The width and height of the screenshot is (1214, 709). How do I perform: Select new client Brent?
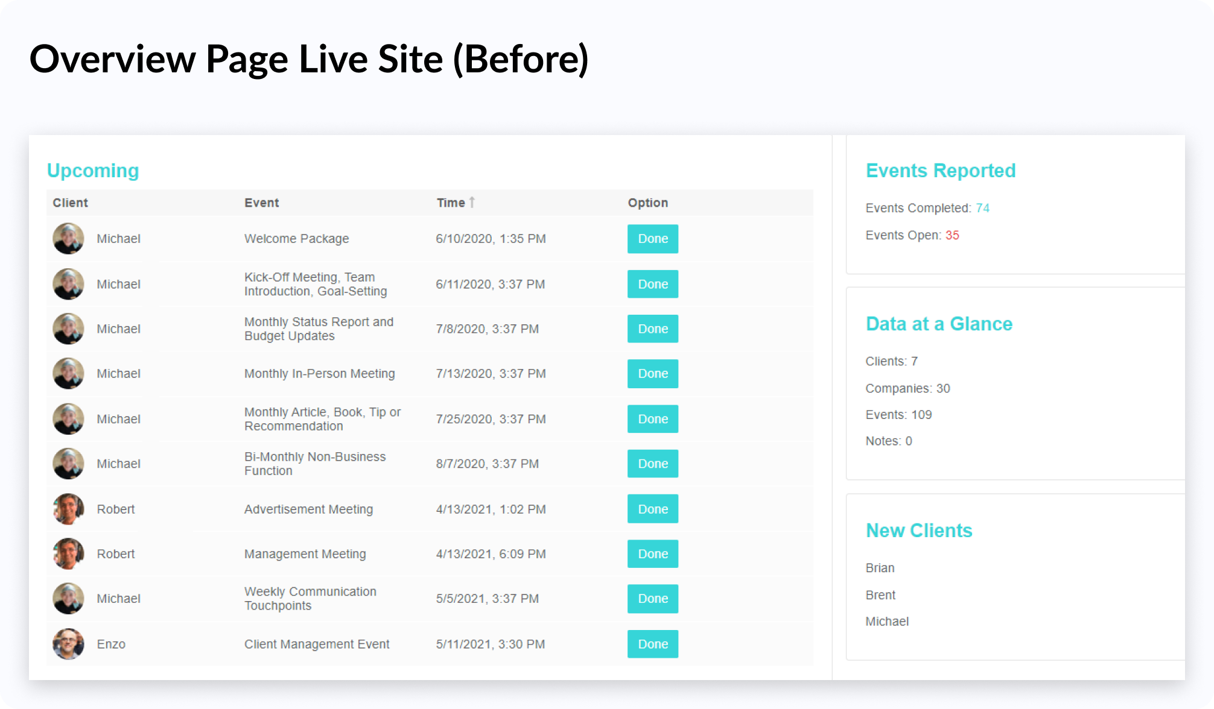(x=880, y=595)
